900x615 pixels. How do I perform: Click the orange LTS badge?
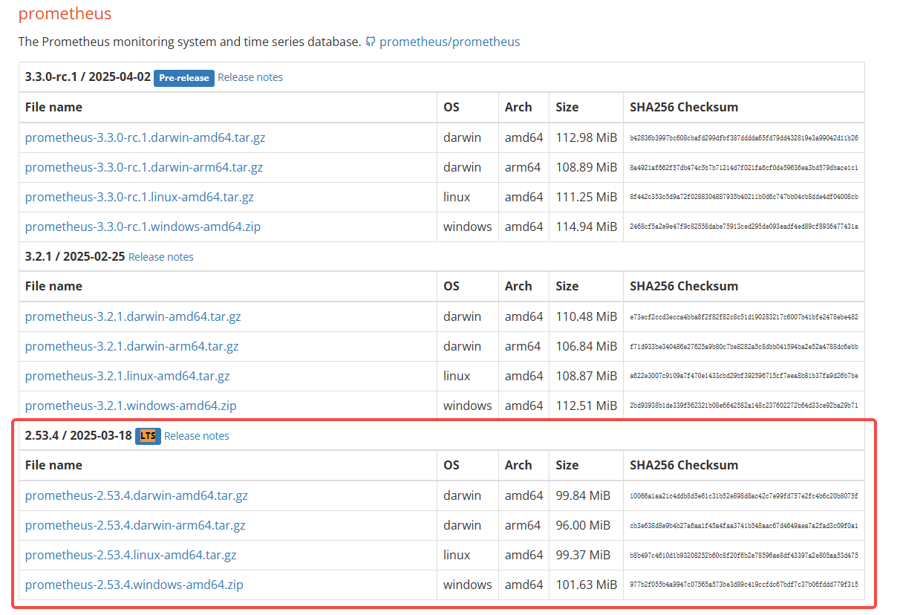tap(148, 436)
